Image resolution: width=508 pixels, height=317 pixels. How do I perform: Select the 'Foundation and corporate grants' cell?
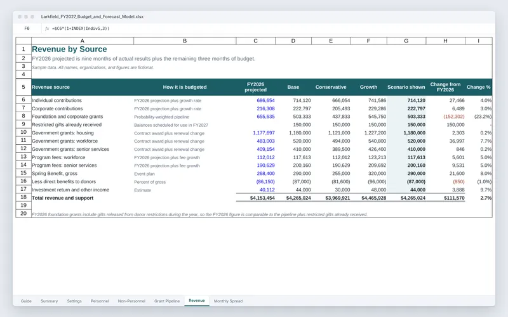click(83, 117)
